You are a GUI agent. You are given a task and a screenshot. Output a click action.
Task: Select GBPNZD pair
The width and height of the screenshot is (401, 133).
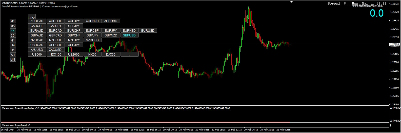111,35
